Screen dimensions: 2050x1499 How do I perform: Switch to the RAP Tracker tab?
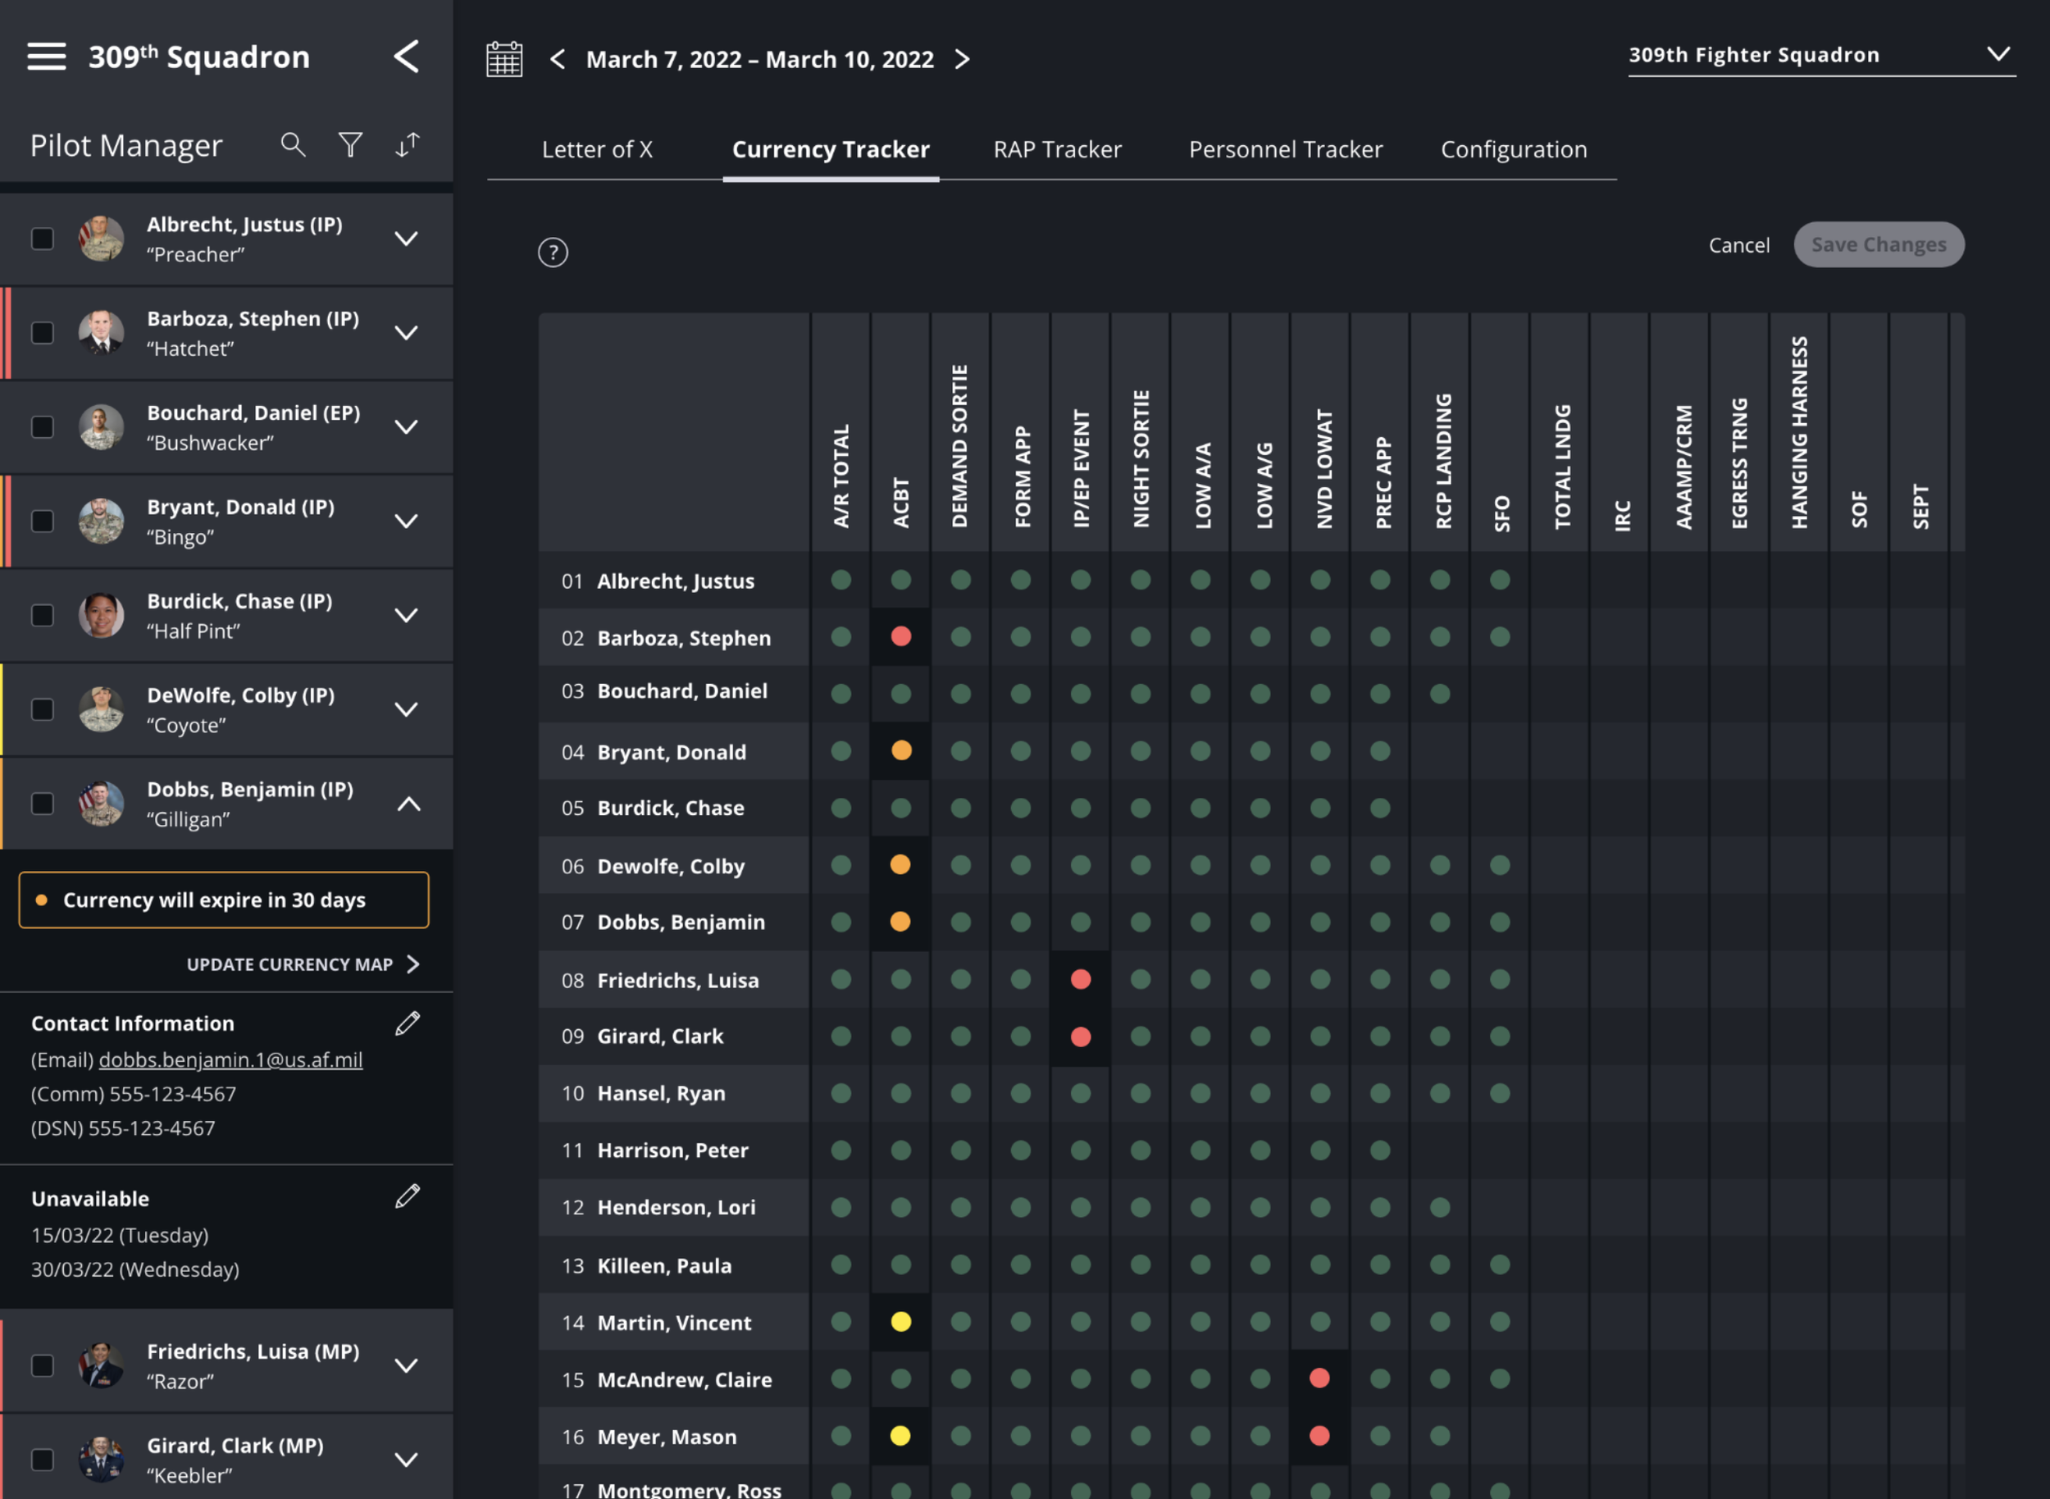[x=1057, y=150]
